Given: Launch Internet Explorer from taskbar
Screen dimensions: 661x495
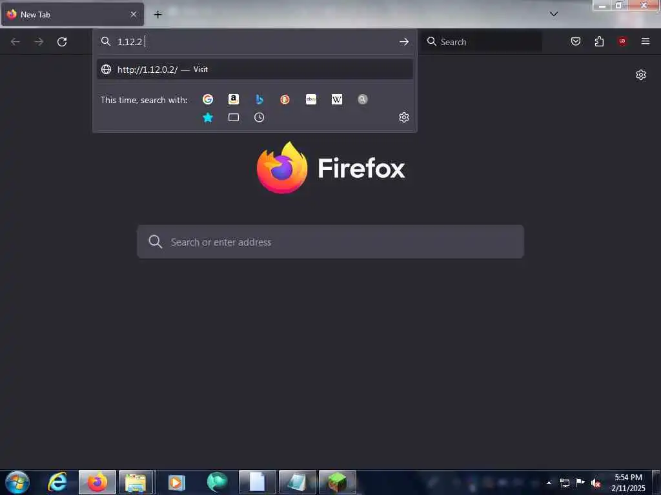Looking at the screenshot, I should (57, 482).
